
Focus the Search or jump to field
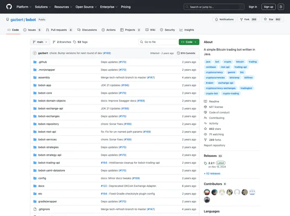coord(214,7)
